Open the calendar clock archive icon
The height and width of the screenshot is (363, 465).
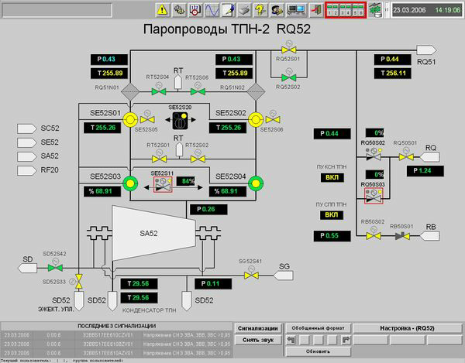tap(195, 10)
